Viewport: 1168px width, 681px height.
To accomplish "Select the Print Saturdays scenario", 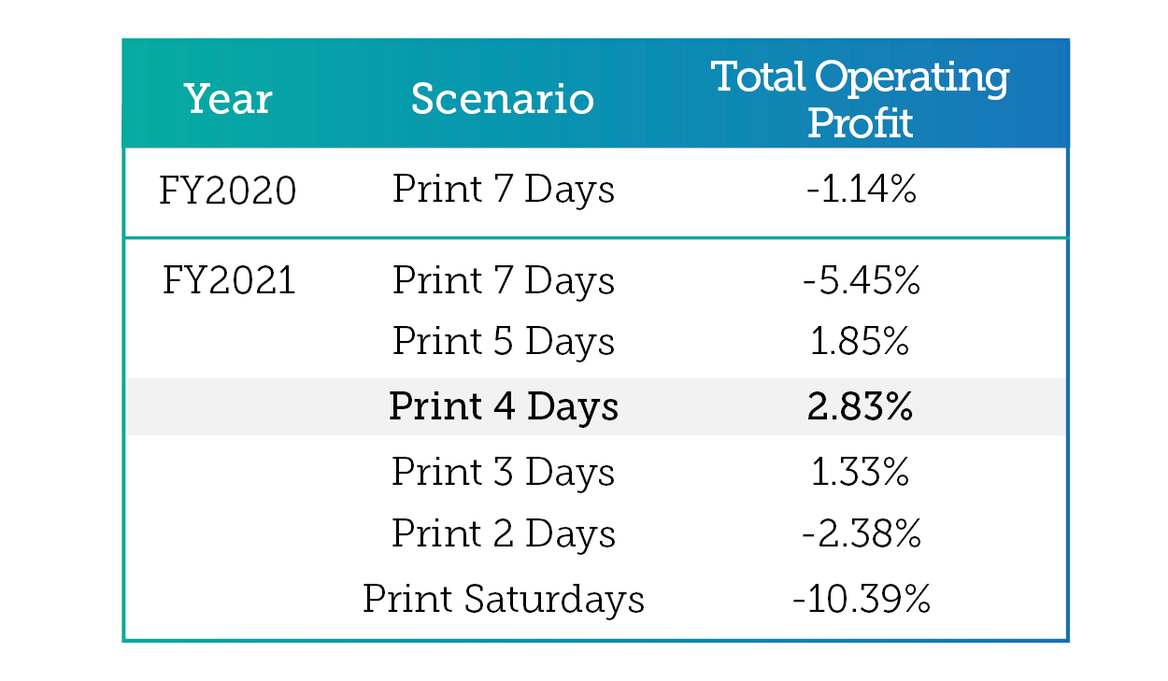I will pyautogui.click(x=504, y=599).
